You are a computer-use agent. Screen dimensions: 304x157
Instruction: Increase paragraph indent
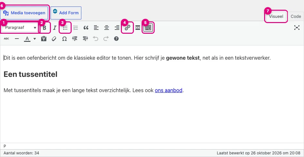pos(85,39)
